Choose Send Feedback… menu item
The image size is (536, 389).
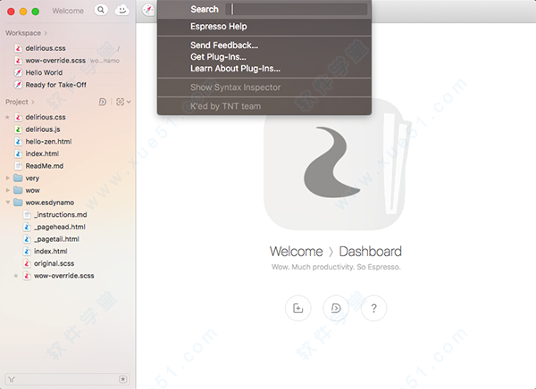(264, 46)
